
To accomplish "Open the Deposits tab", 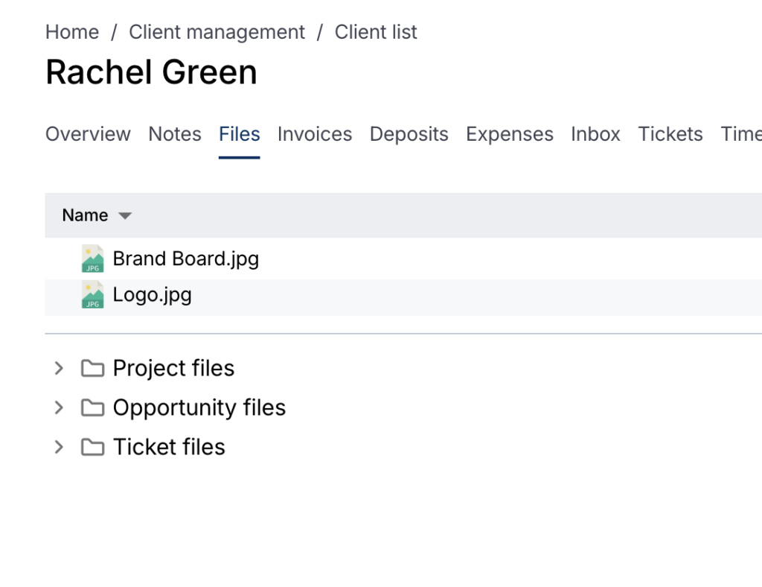I will pos(409,134).
